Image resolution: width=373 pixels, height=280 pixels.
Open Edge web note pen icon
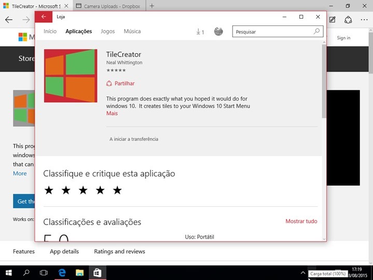pos(332,20)
